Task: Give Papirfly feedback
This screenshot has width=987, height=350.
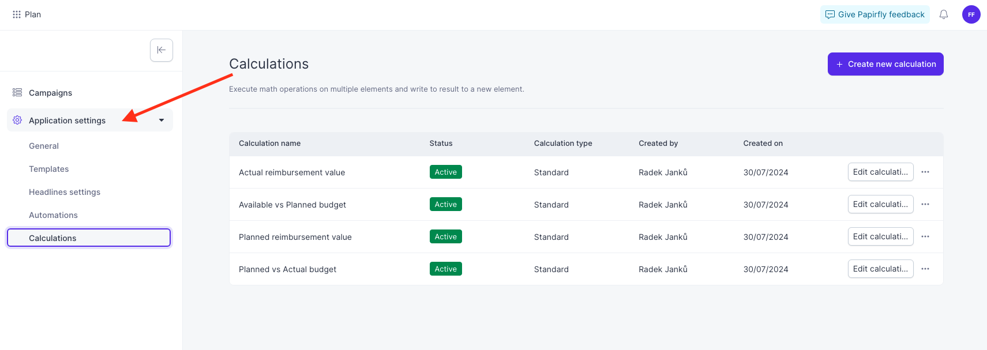Action: (875, 14)
